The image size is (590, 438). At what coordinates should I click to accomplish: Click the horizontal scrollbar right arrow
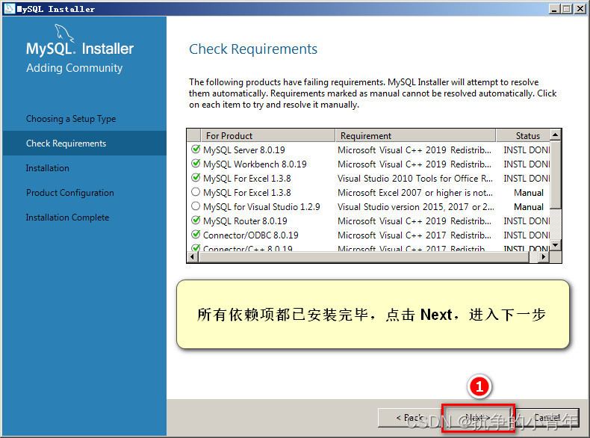point(544,257)
